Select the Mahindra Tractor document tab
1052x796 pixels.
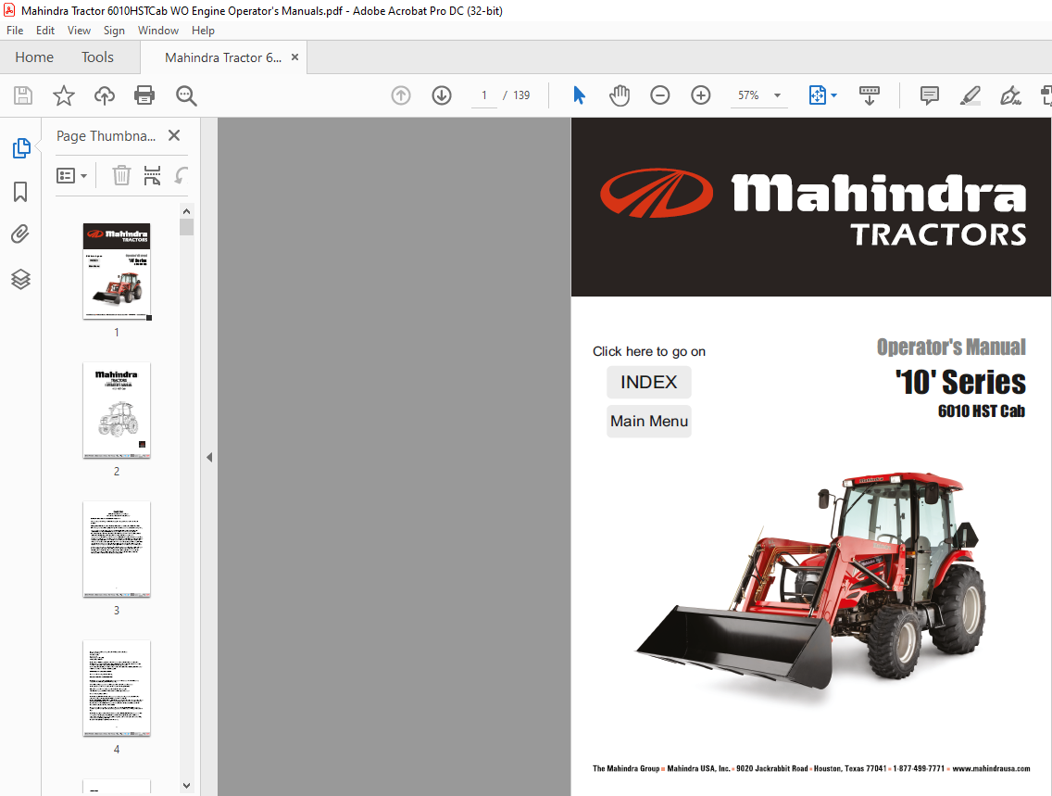click(223, 57)
